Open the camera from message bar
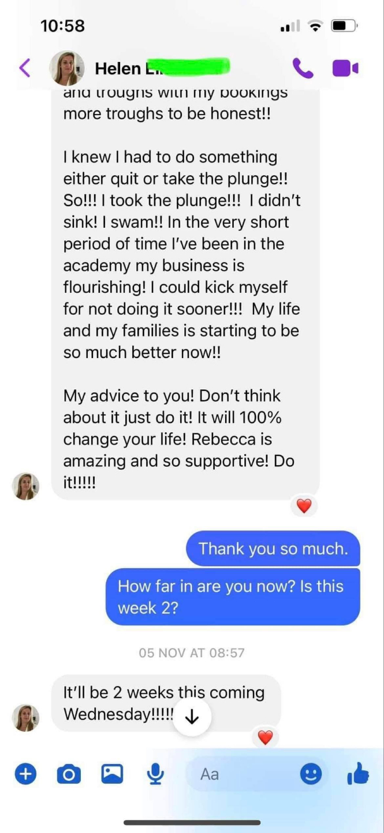 click(x=69, y=773)
